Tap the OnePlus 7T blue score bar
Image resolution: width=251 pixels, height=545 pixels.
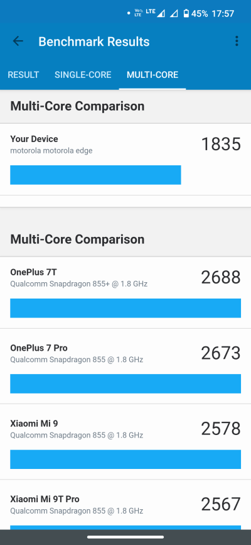(125, 308)
